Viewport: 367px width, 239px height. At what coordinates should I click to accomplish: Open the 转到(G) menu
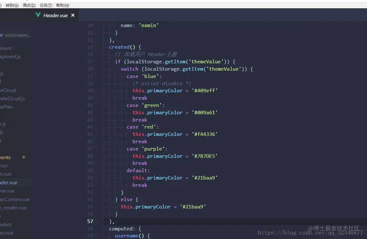12,5
